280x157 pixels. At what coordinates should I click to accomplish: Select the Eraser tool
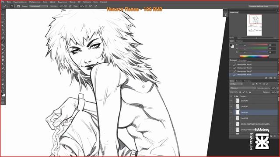click(x=3, y=53)
